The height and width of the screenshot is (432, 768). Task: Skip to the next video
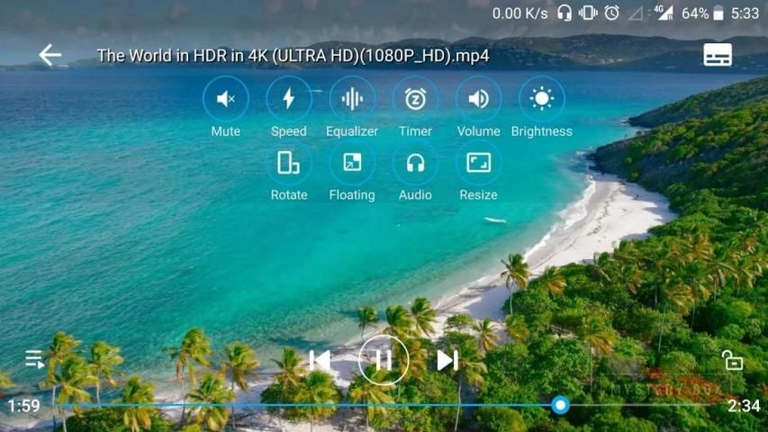[x=447, y=360]
